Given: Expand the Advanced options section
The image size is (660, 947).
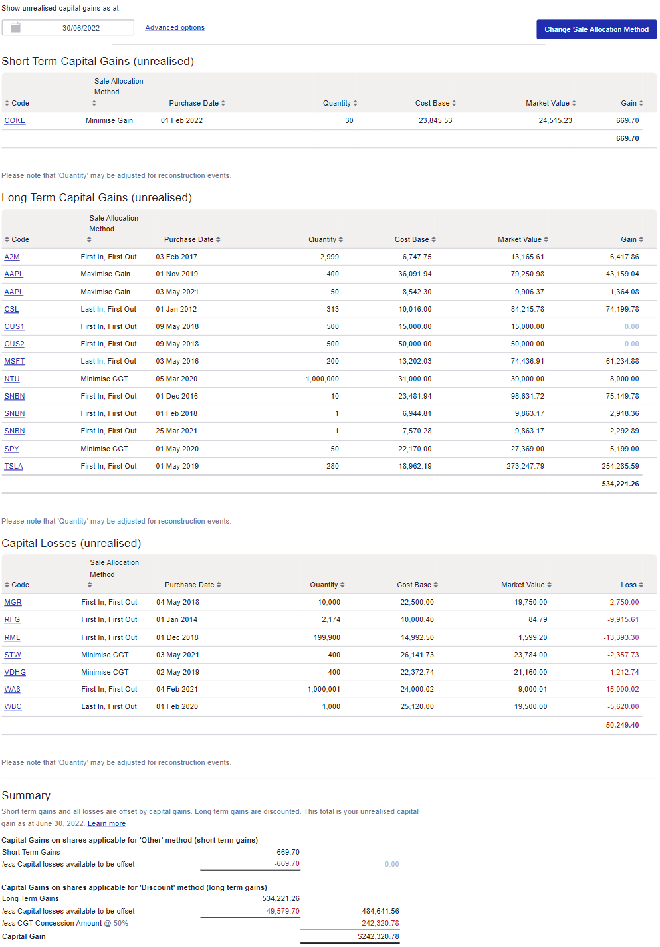Looking at the screenshot, I should (174, 27).
